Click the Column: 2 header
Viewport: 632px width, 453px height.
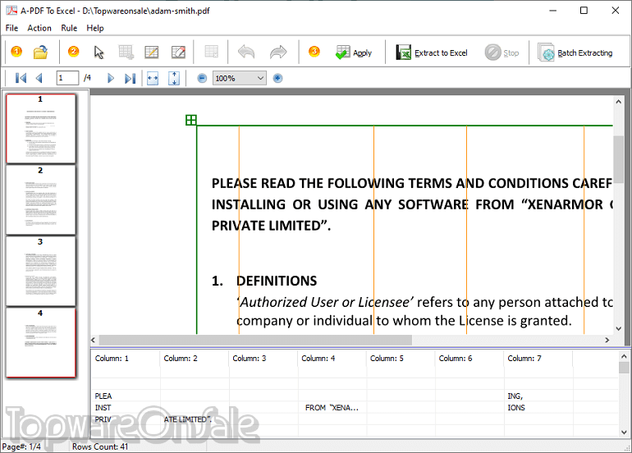[x=195, y=359]
